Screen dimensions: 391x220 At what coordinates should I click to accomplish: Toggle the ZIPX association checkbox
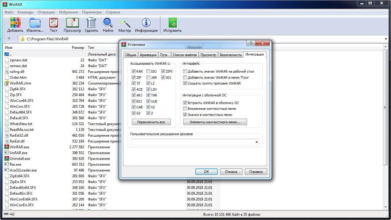pos(163,71)
